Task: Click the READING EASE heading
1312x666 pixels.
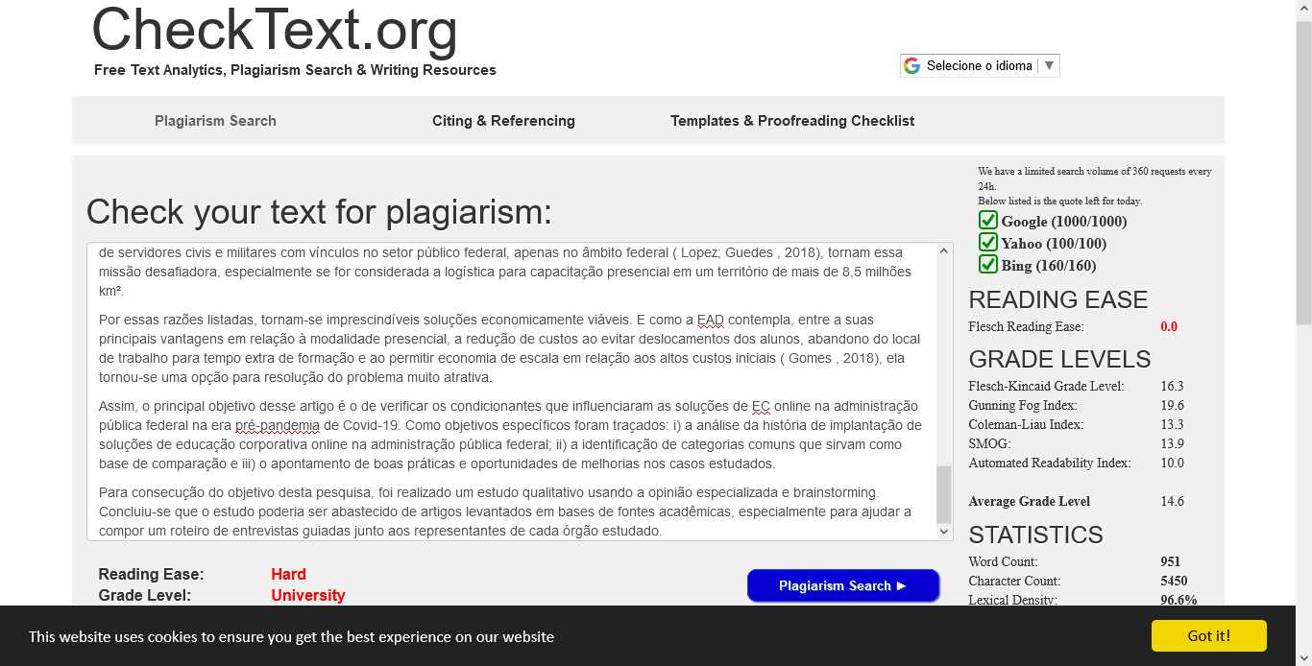Action: pyautogui.click(x=1057, y=299)
